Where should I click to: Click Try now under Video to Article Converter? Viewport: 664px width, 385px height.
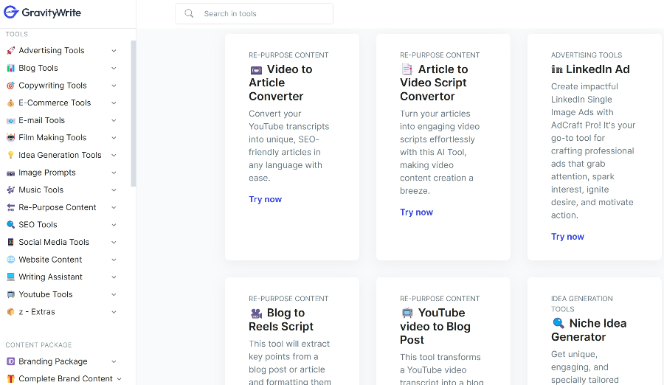click(265, 199)
